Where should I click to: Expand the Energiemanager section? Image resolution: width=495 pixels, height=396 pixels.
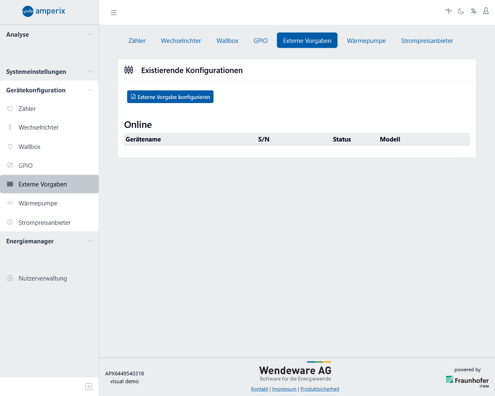[49, 241]
